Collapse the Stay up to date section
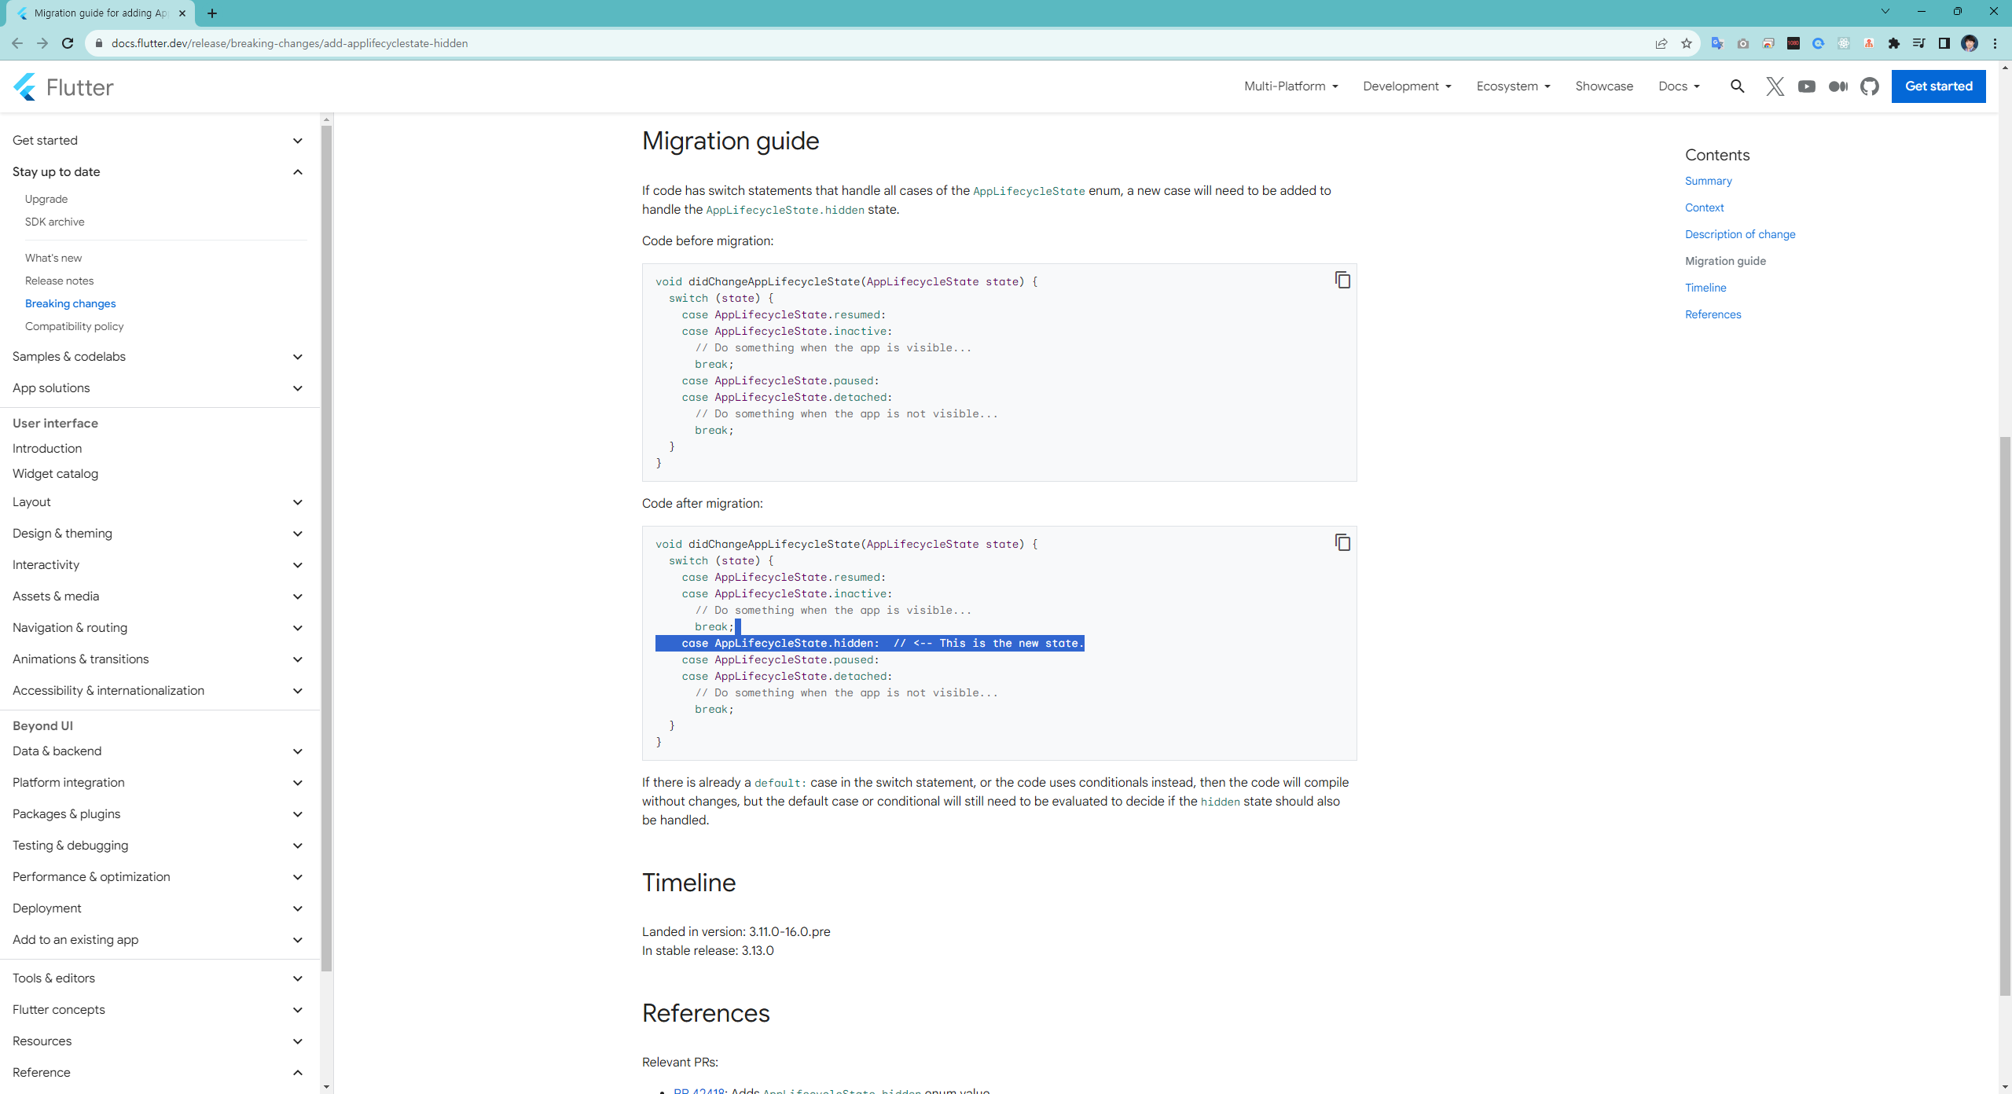 click(x=297, y=171)
